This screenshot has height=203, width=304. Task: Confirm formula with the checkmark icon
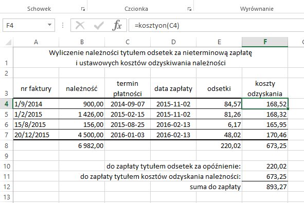[99, 25]
